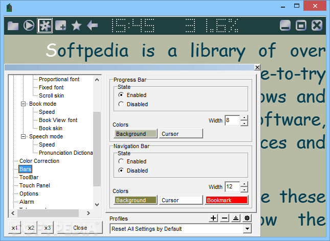Open ToolBar settings in the tree

pyautogui.click(x=29, y=177)
